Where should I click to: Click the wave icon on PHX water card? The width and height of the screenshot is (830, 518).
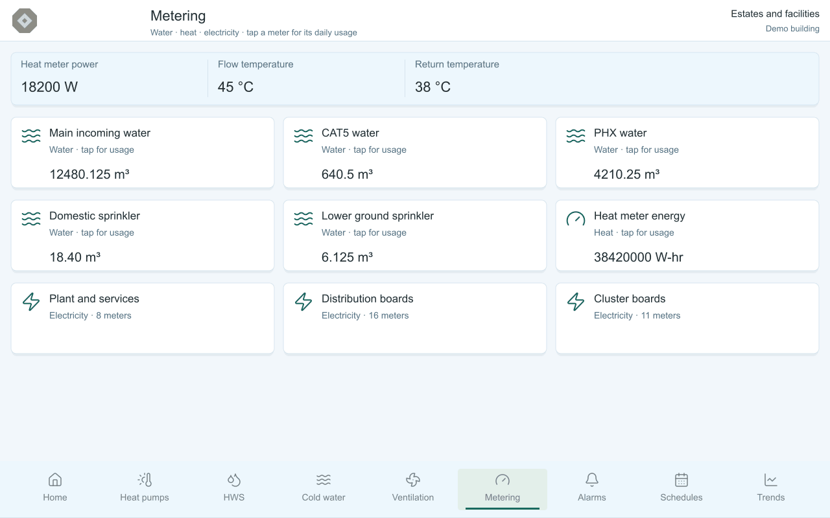coord(576,136)
